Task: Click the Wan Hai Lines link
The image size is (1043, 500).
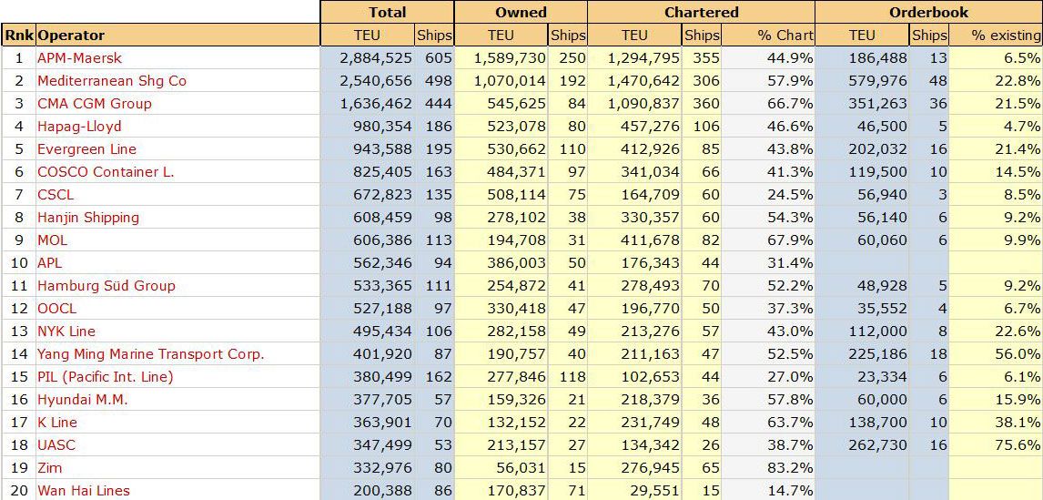Action: click(x=84, y=490)
